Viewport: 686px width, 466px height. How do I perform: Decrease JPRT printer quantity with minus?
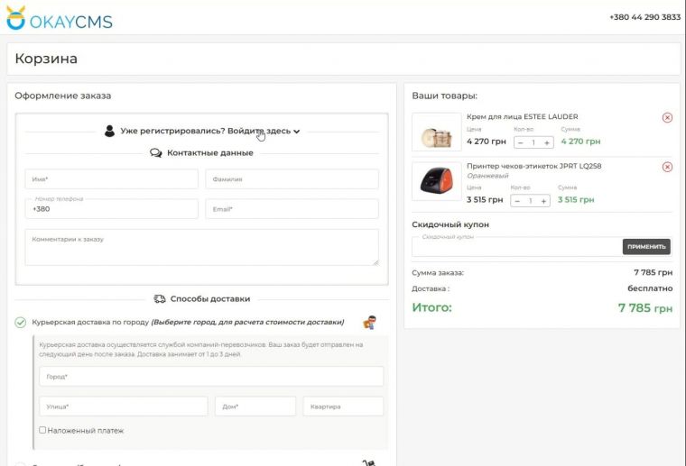pos(517,201)
